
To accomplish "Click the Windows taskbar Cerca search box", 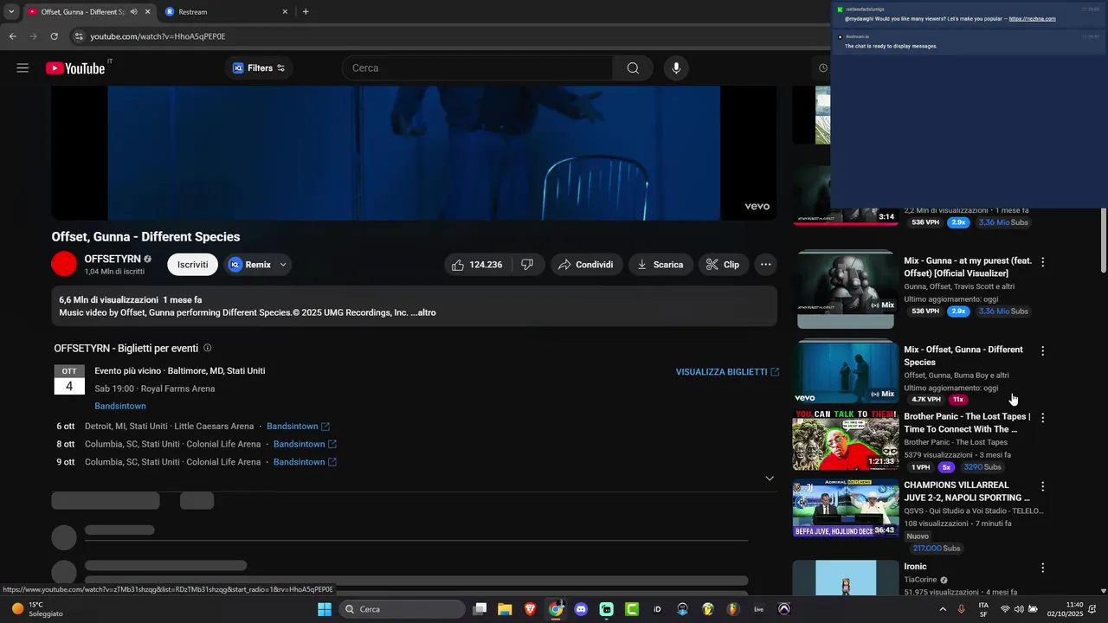I will pos(402,609).
